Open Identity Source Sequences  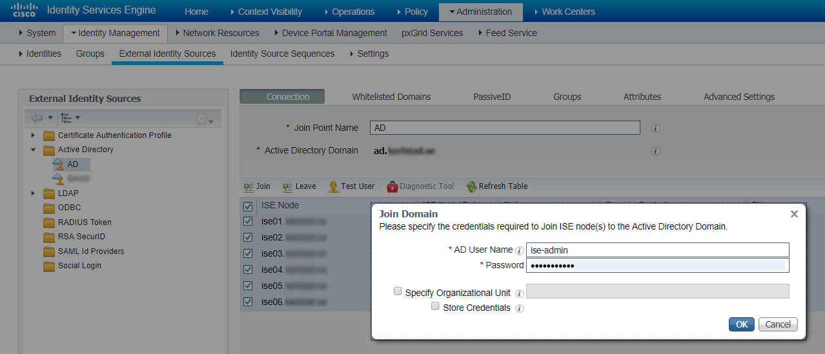click(x=282, y=54)
